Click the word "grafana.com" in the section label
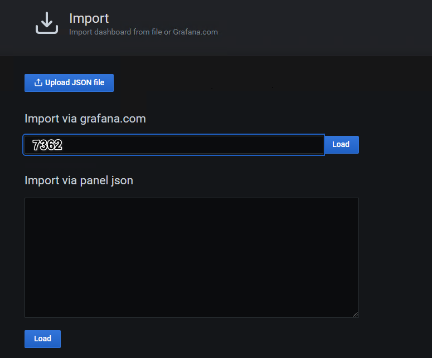This screenshot has width=432, height=358. [113, 119]
